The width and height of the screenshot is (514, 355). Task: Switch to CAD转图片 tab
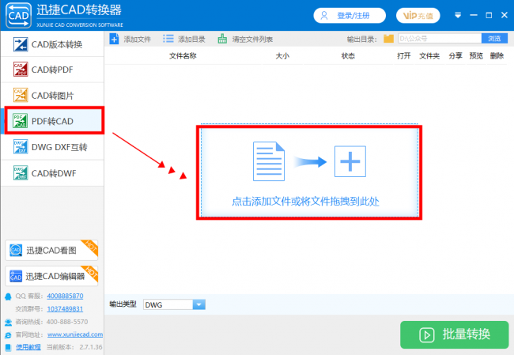pos(52,95)
